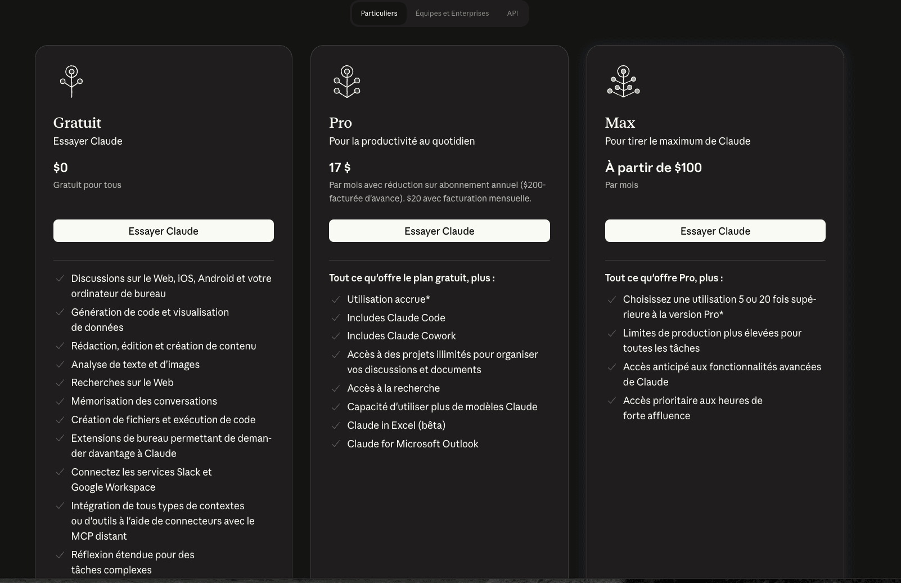Click the Essayer Claude button in the Pro card

coord(439,231)
